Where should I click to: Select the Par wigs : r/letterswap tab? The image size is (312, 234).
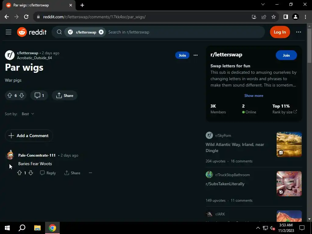click(39, 5)
